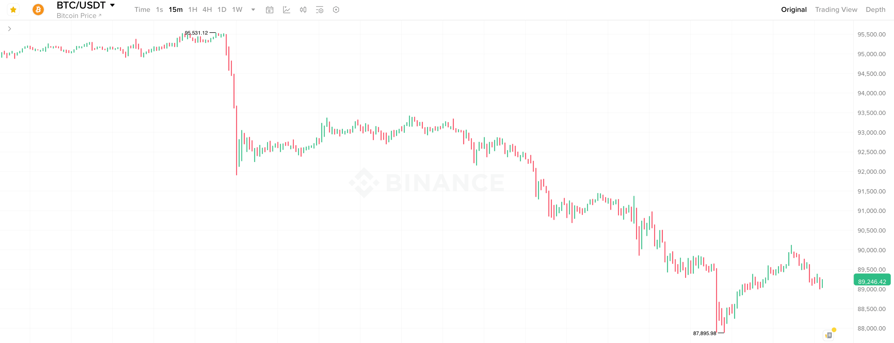Viewport: 894px width, 343px height.
Task: Open the chart display settings icon
Action: coord(320,10)
